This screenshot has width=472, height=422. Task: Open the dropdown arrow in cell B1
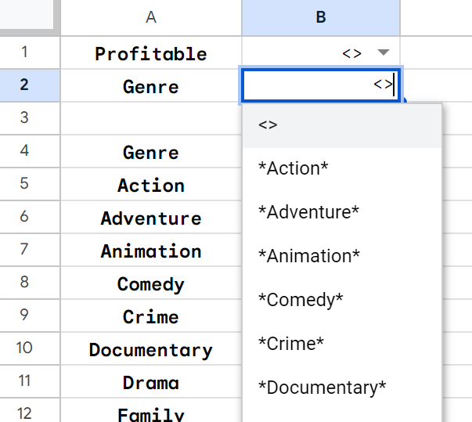[x=382, y=52]
